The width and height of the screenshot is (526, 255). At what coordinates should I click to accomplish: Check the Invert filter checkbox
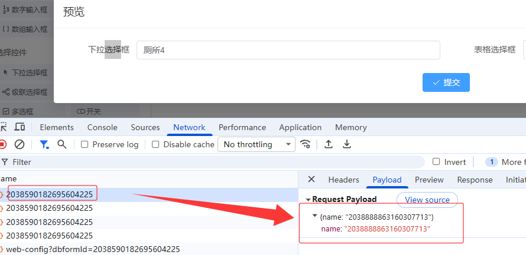click(x=436, y=162)
